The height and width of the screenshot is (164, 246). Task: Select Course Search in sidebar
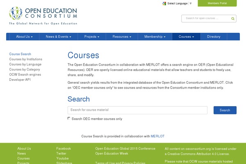(20, 54)
